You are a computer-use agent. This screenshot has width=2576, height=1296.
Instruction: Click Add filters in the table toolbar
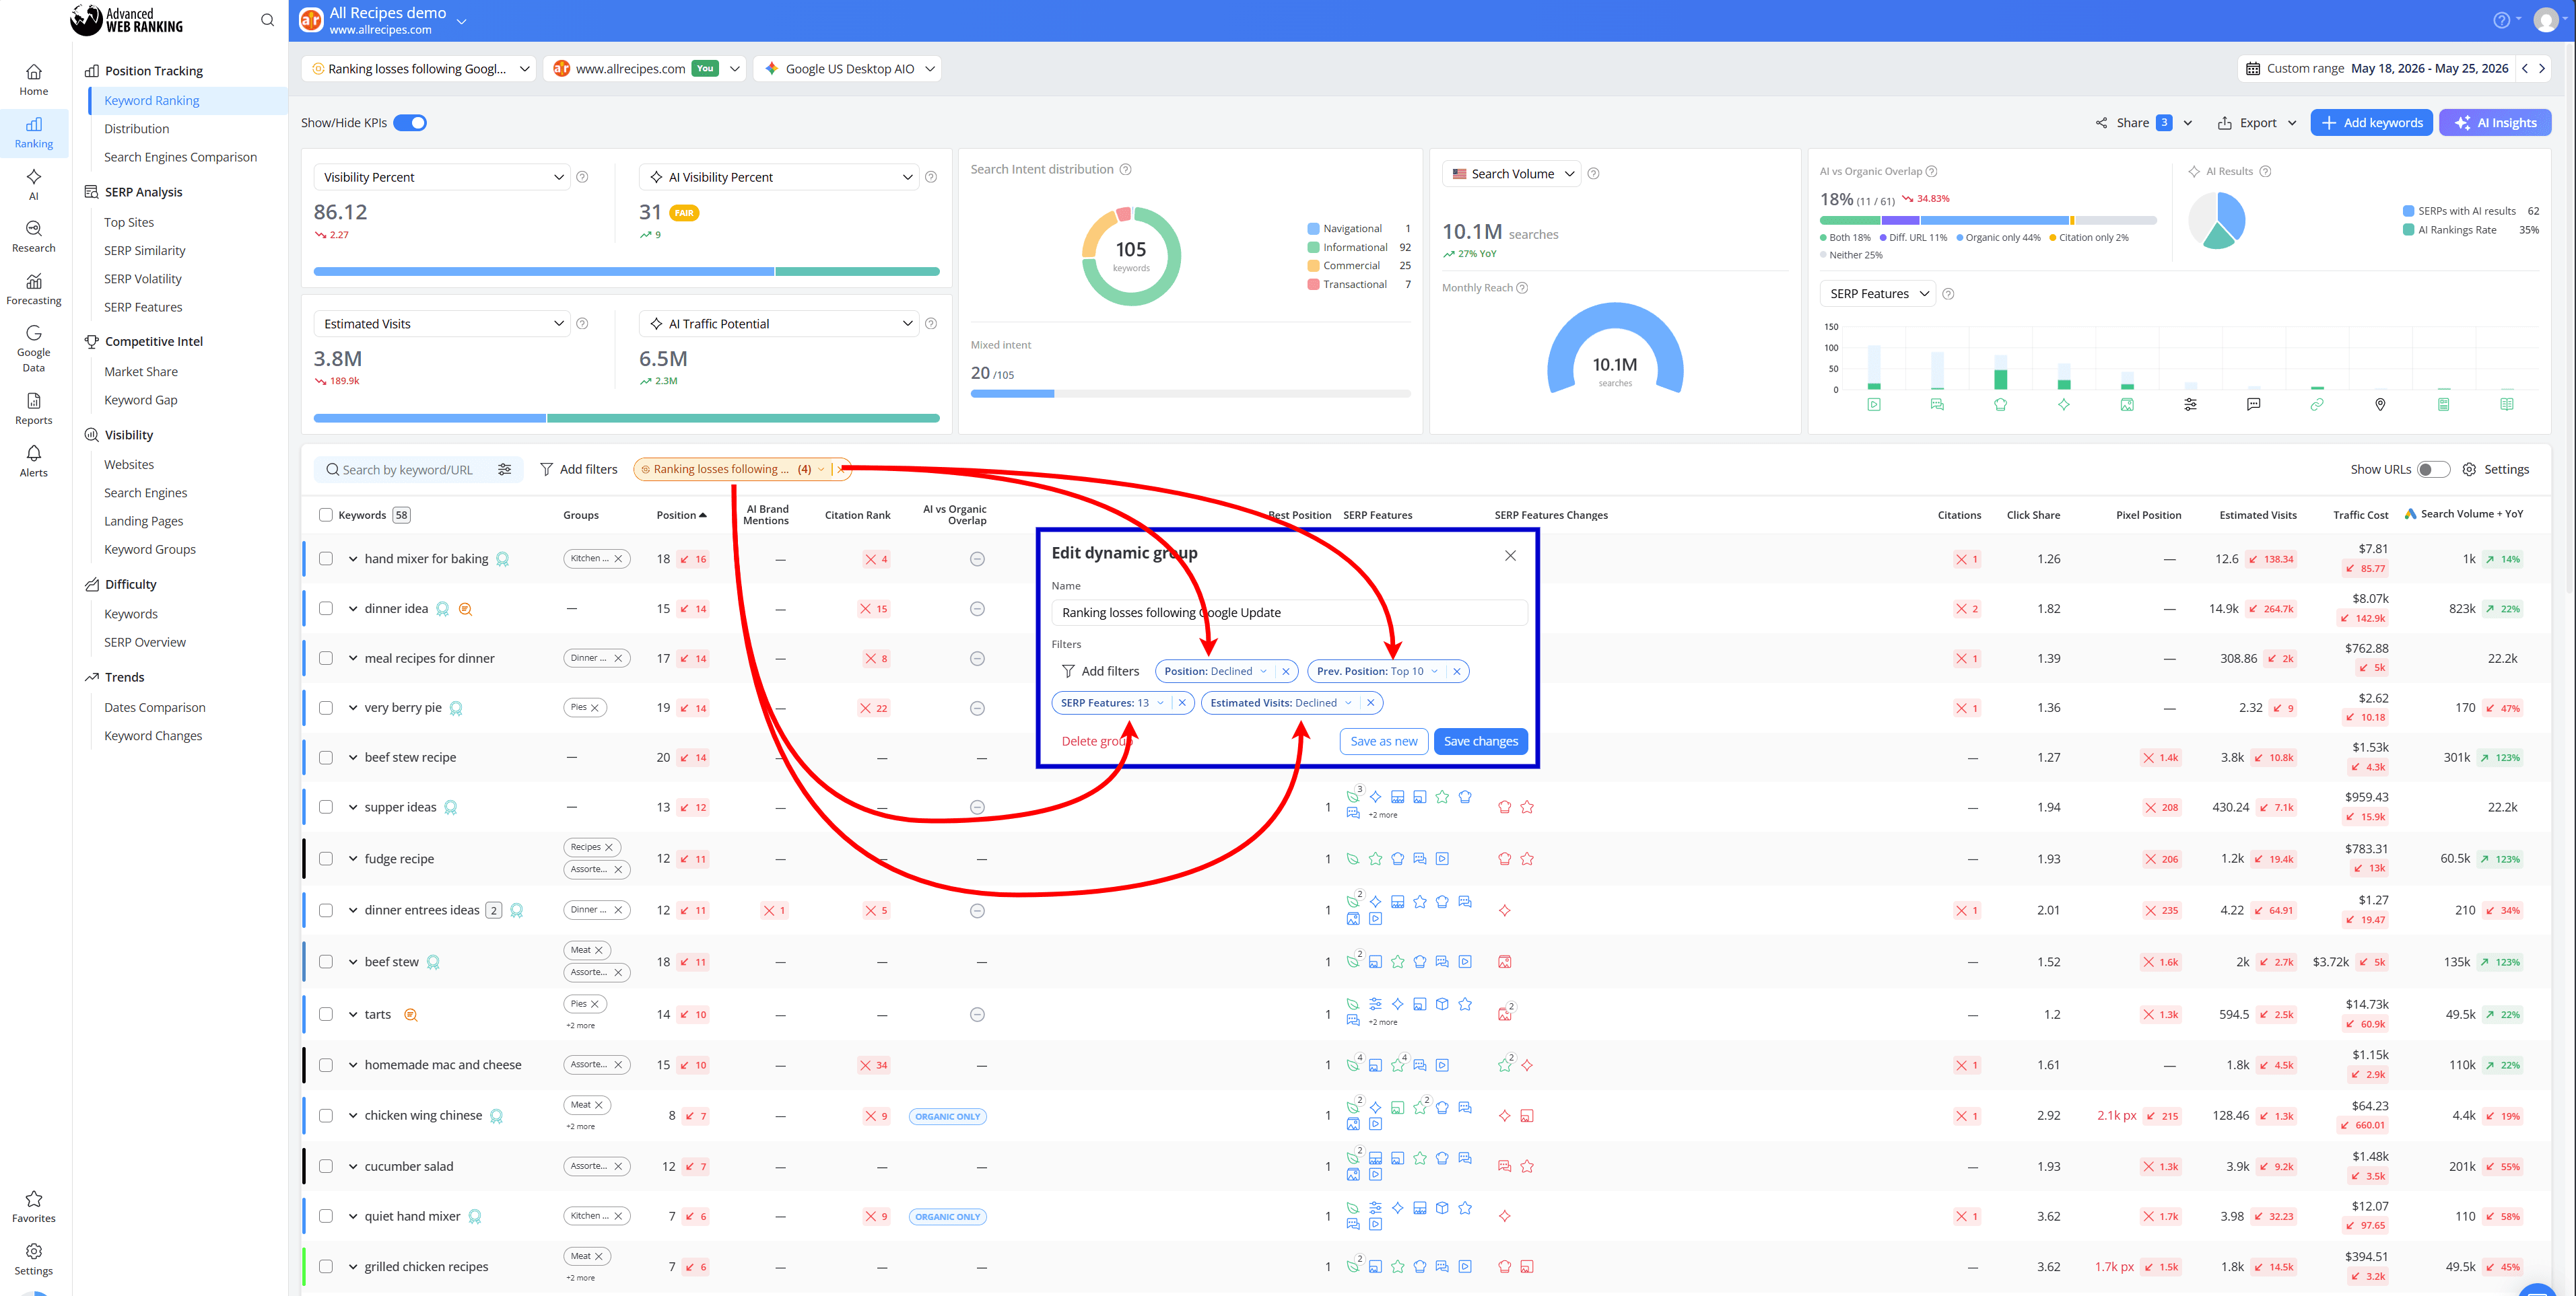tap(578, 470)
